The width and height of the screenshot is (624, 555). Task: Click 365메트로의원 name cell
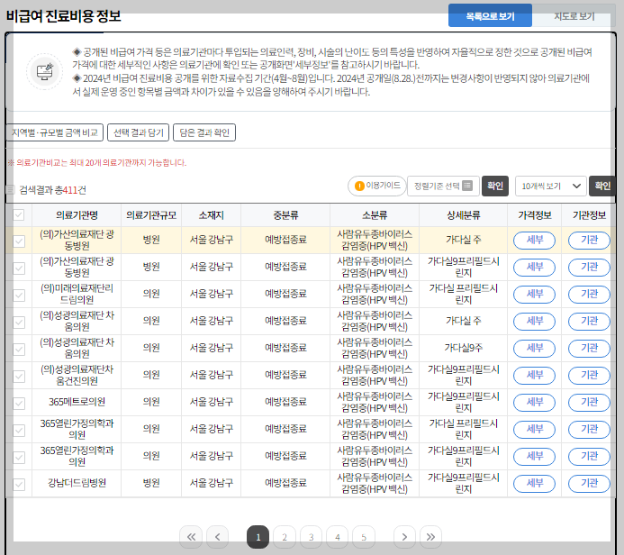[77, 402]
